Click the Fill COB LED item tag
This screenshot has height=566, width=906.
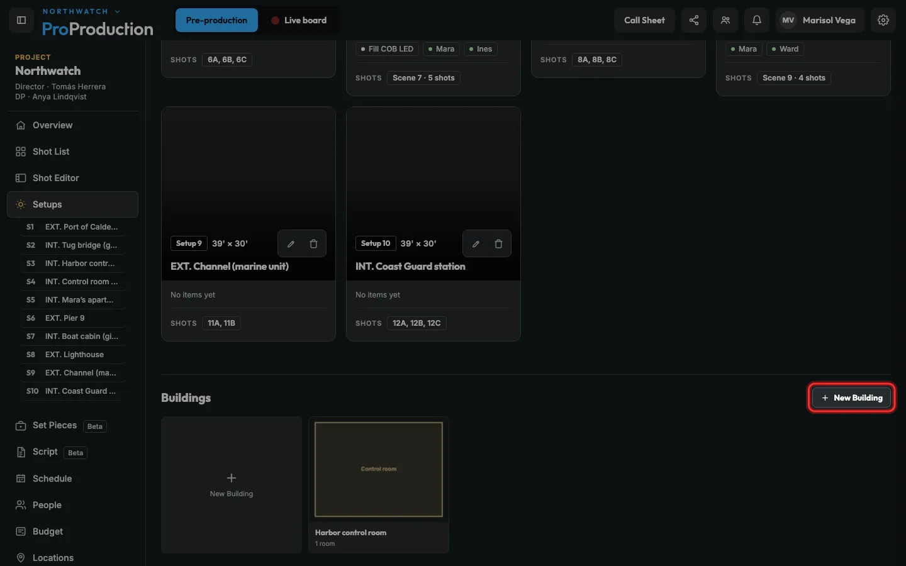[x=387, y=49]
